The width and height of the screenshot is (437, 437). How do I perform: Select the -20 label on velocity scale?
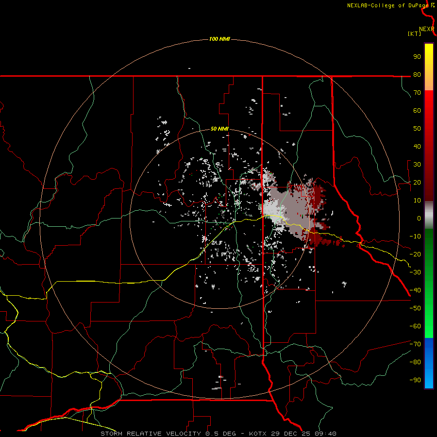click(415, 254)
